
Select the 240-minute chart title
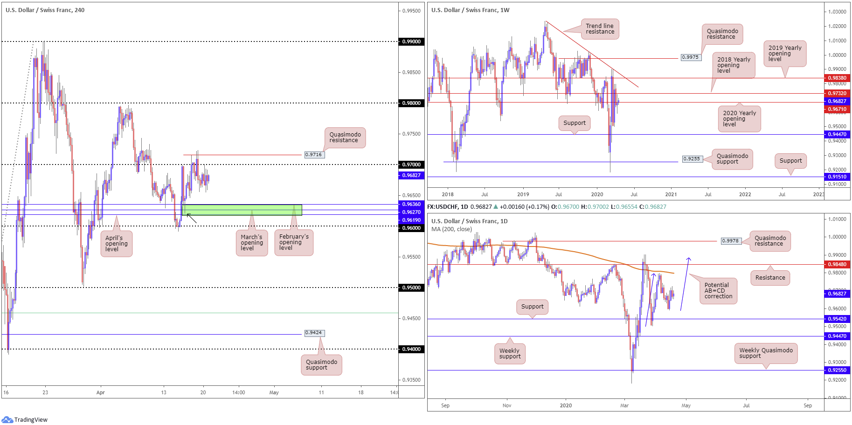[x=45, y=10]
